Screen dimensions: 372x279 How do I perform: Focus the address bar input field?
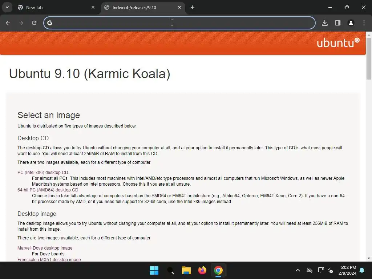coord(179,23)
